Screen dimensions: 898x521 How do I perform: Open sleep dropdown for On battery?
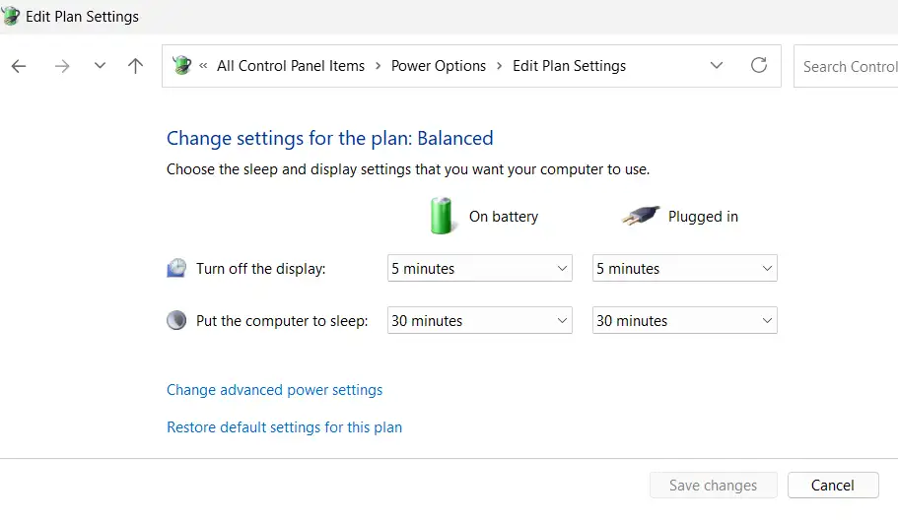point(480,320)
